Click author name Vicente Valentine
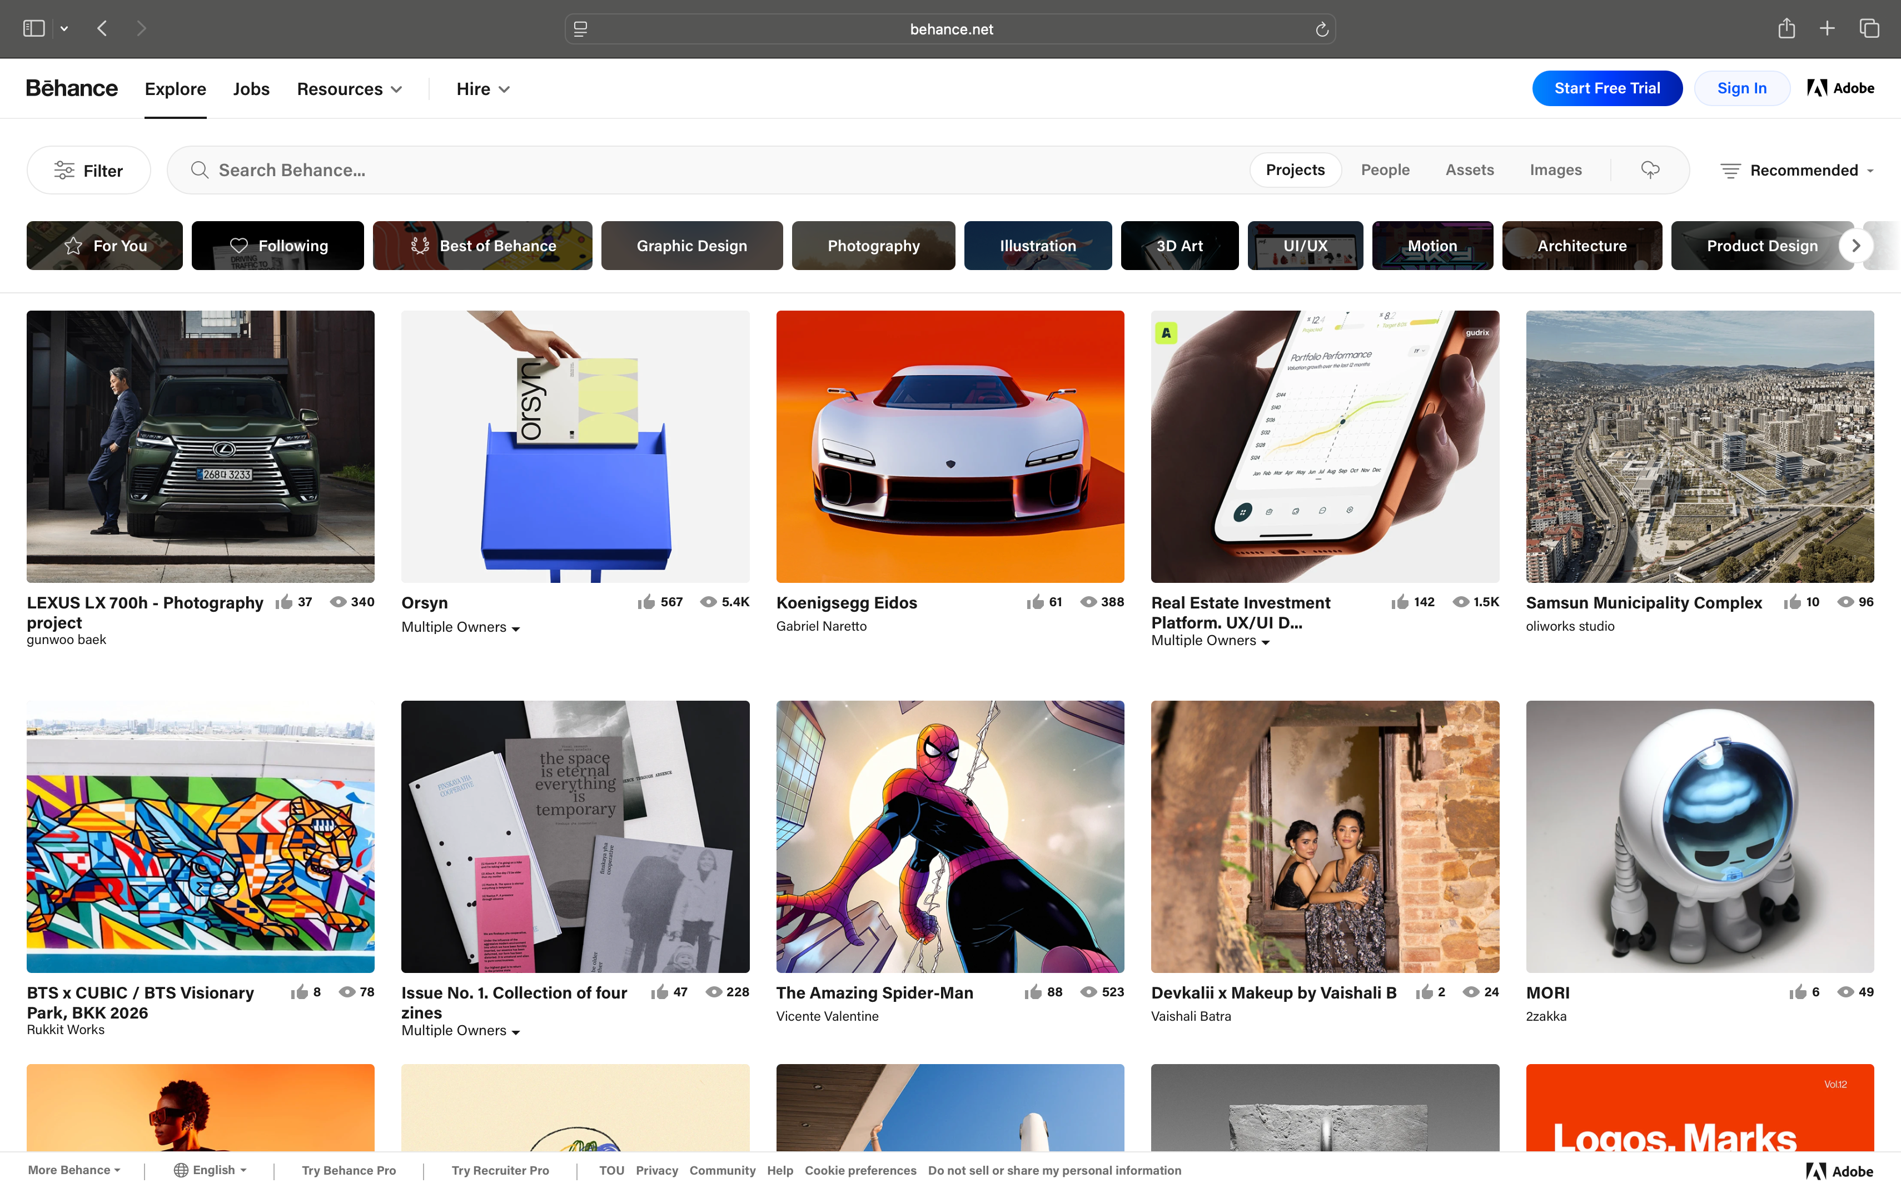Image resolution: width=1901 pixels, height=1188 pixels. click(x=827, y=1016)
